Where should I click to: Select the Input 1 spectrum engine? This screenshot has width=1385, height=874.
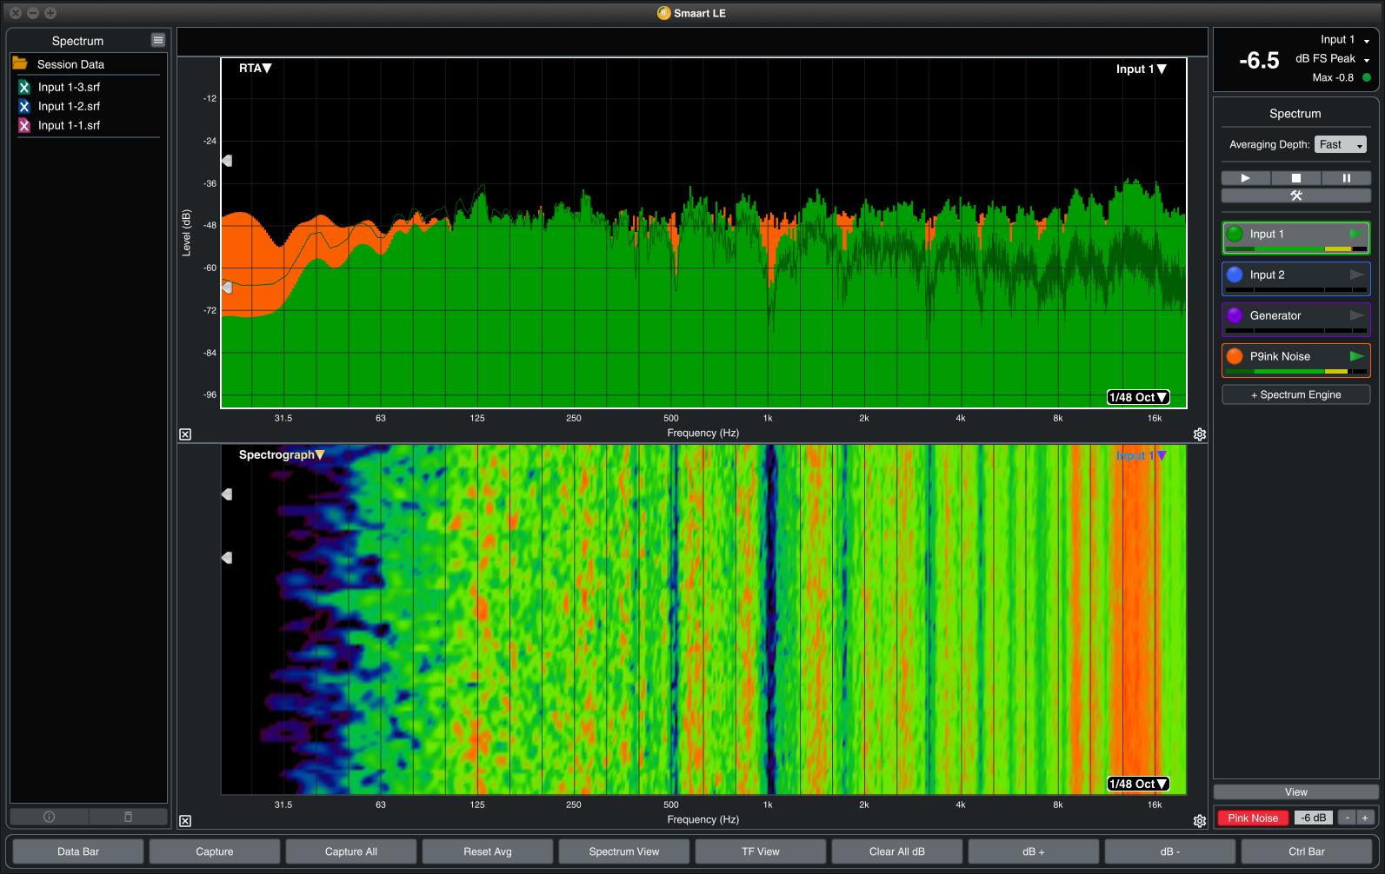[x=1296, y=237]
